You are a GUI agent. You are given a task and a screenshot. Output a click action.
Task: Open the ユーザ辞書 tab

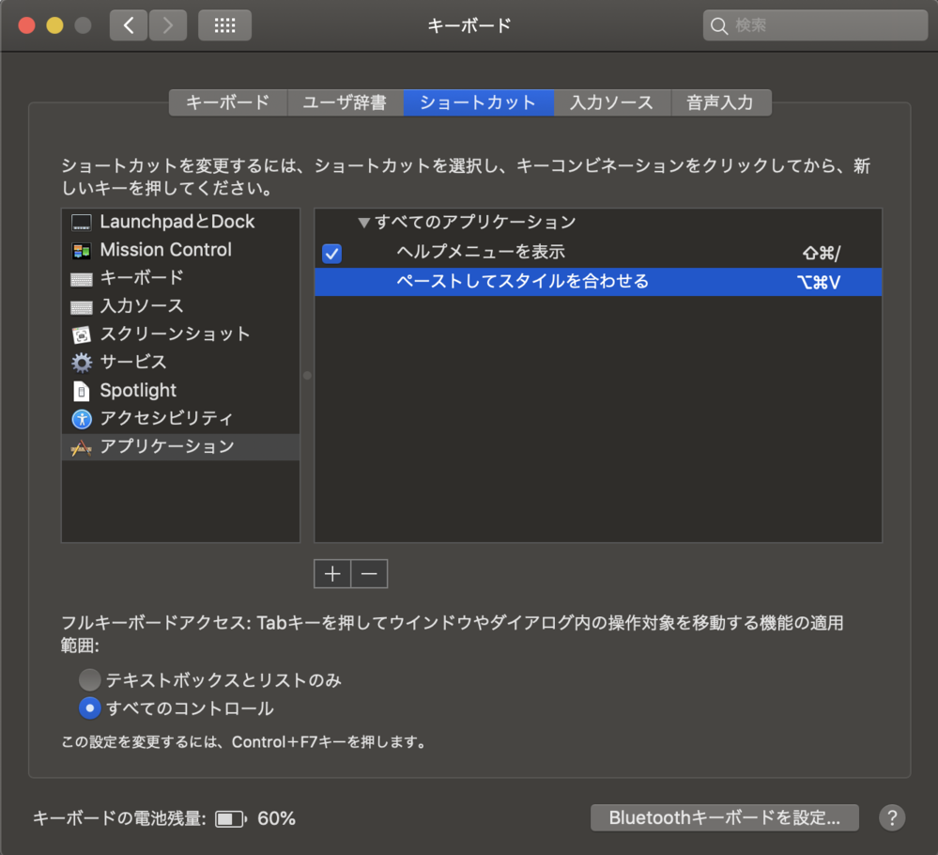tap(345, 102)
